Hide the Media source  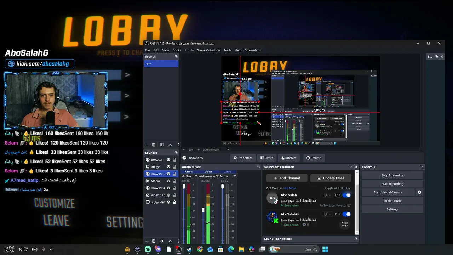(x=168, y=181)
